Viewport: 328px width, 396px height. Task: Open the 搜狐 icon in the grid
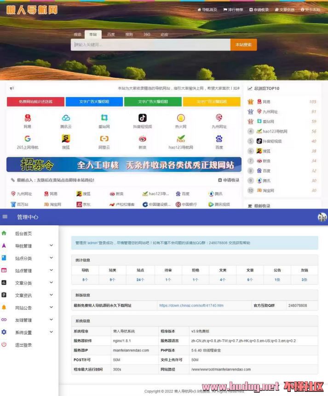66,139
